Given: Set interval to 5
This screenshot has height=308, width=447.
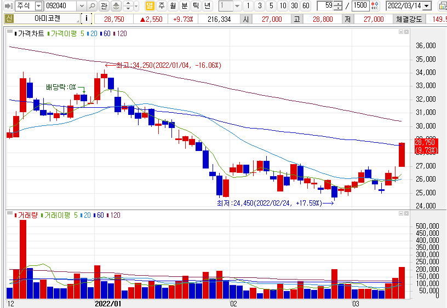Looking at the screenshot, I should point(271,5).
